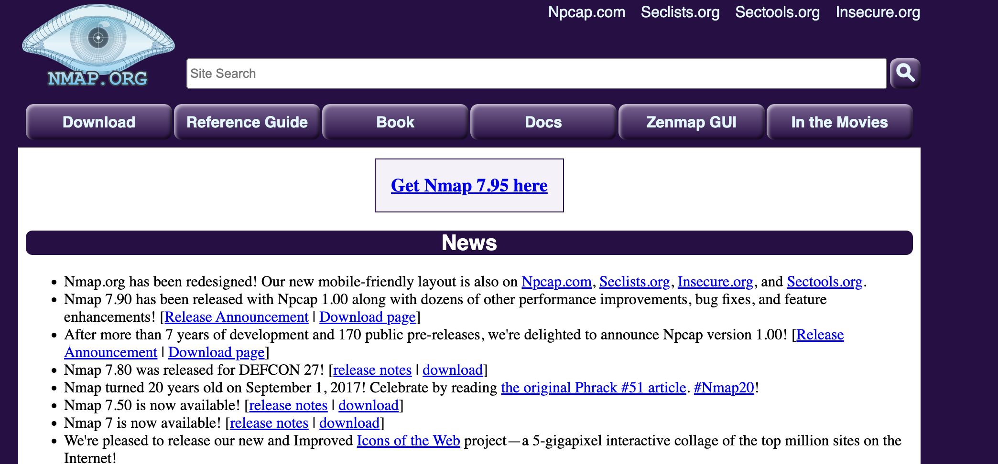998x464 pixels.
Task: Click the Nmap.org eye logo
Action: (98, 46)
